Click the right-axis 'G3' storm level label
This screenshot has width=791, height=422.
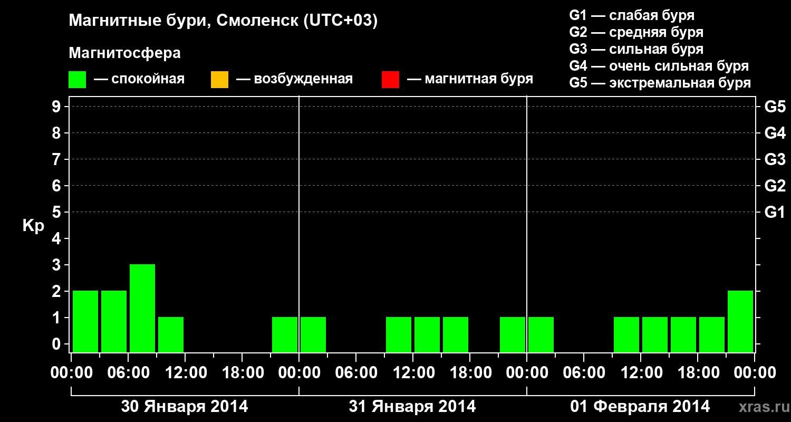pos(775,159)
